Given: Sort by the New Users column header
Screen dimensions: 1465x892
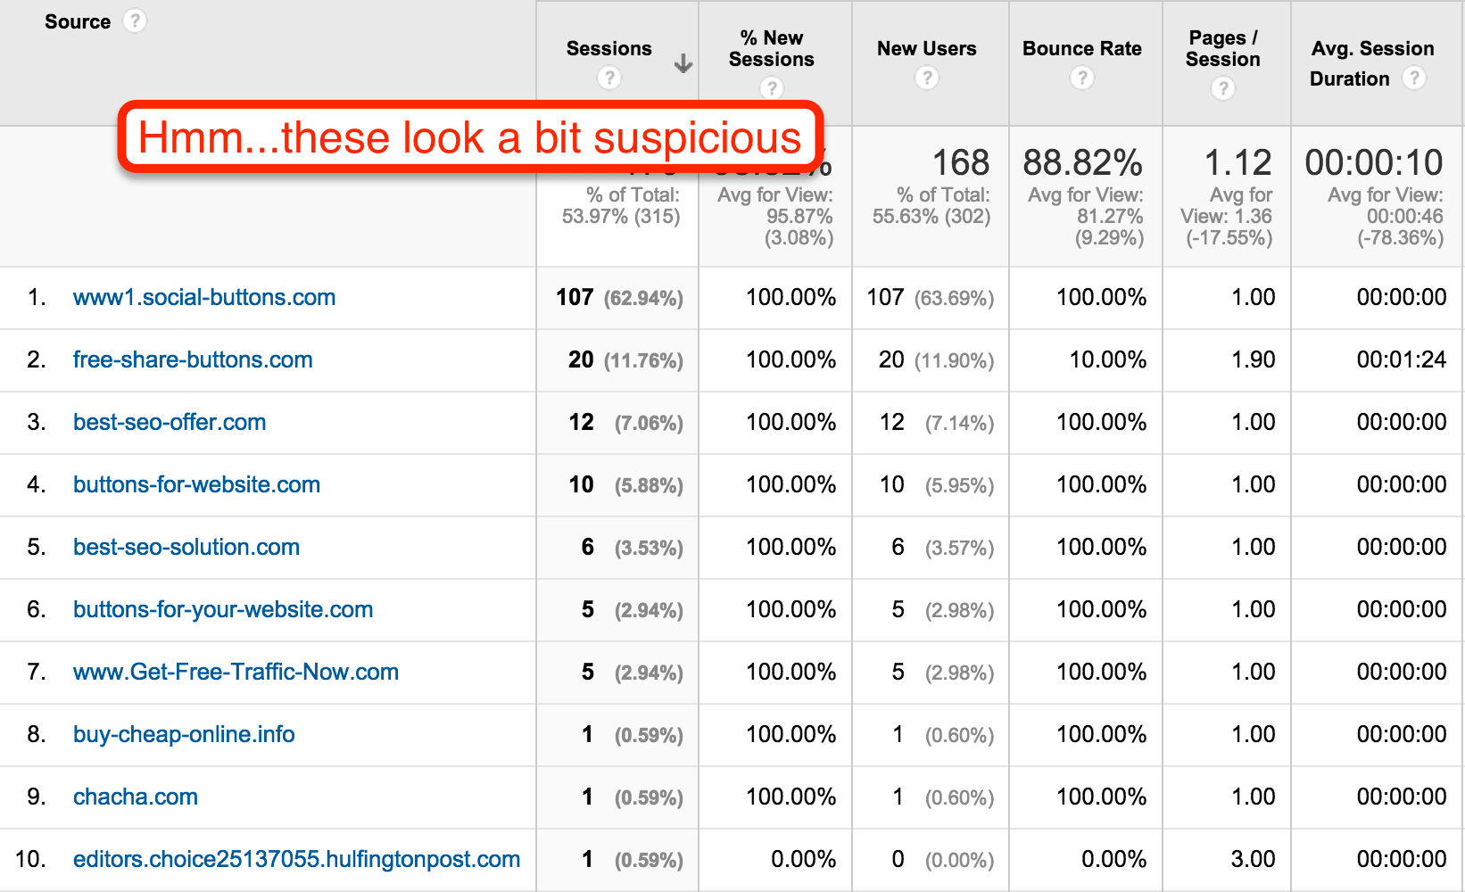Looking at the screenshot, I should click(927, 48).
